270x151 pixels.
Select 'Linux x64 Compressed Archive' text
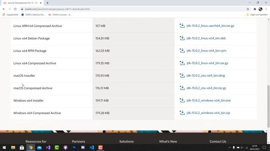click(x=35, y=63)
